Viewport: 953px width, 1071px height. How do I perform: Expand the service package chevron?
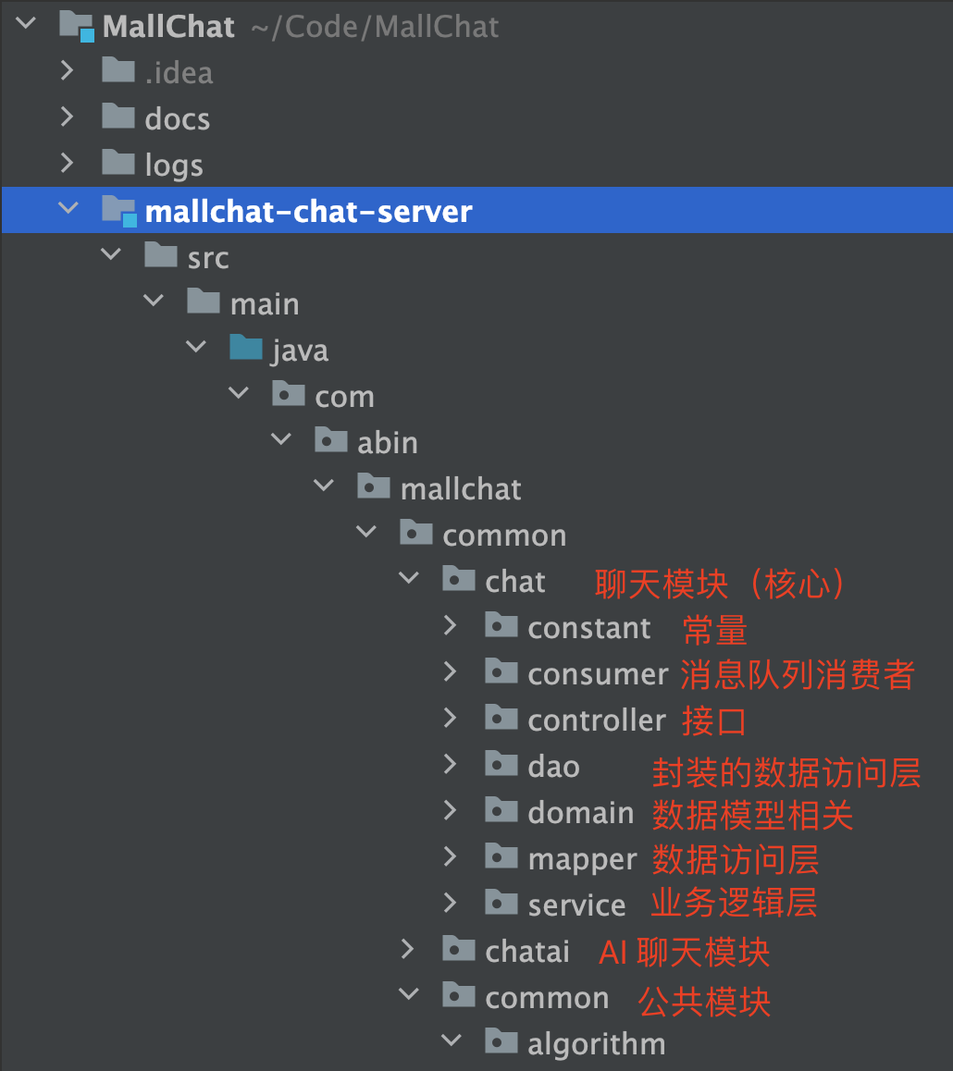pos(450,903)
